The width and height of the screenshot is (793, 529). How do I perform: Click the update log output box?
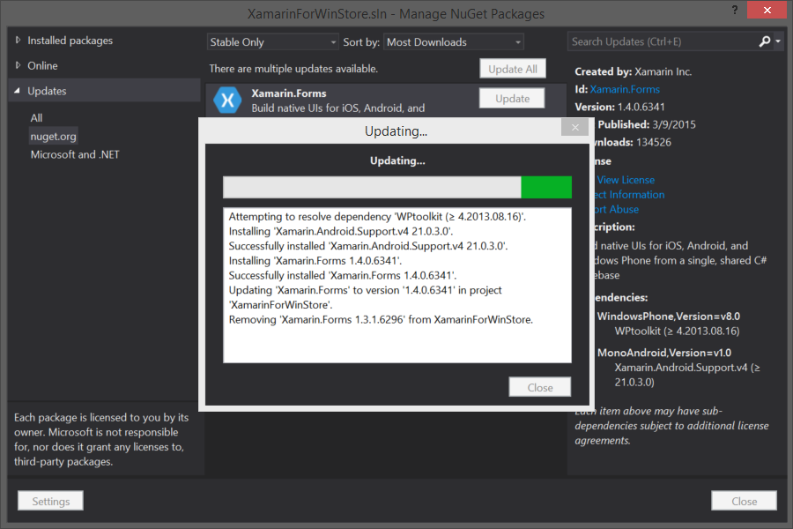pos(397,285)
